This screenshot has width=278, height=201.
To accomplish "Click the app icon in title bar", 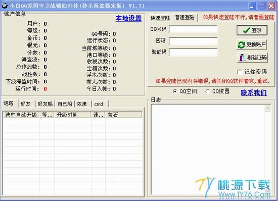I will coord(5,6).
